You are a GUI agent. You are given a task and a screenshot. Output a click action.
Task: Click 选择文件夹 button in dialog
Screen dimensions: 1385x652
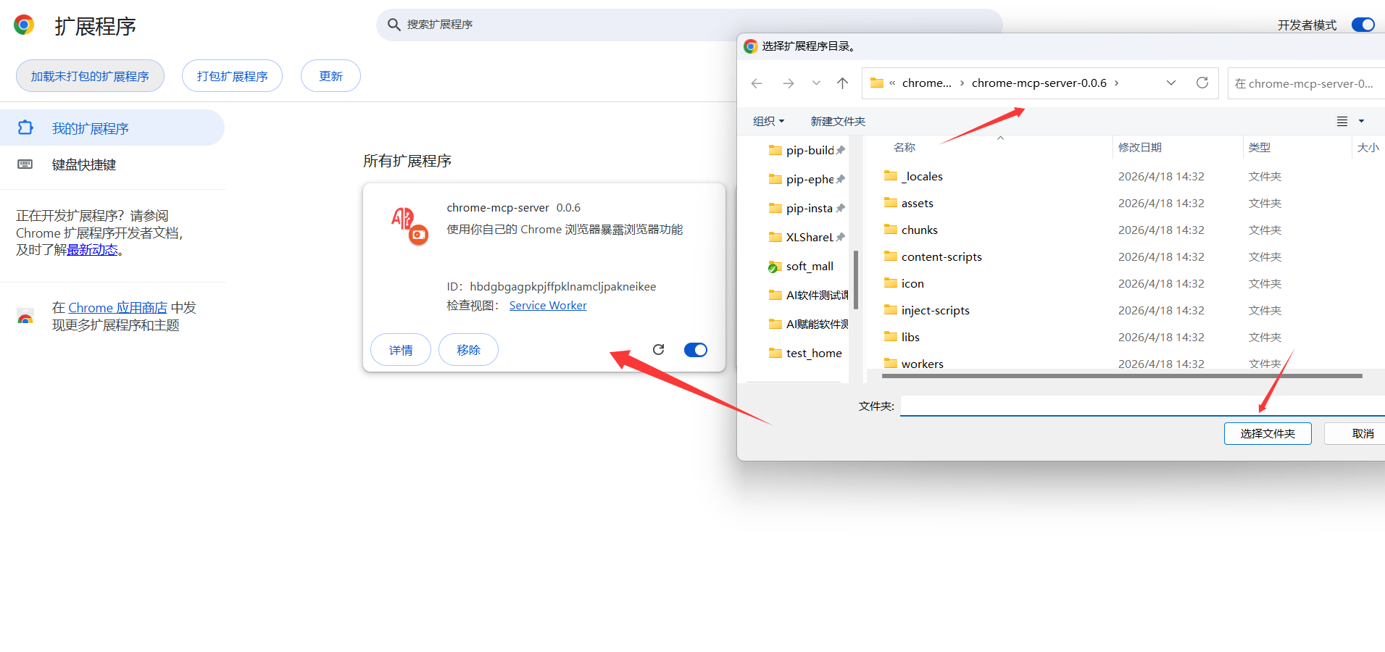1268,433
